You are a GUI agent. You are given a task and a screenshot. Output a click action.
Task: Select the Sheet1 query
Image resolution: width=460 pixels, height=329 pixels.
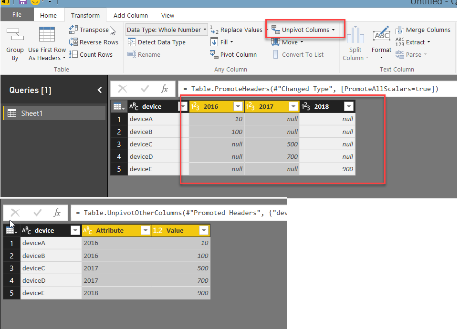54,113
